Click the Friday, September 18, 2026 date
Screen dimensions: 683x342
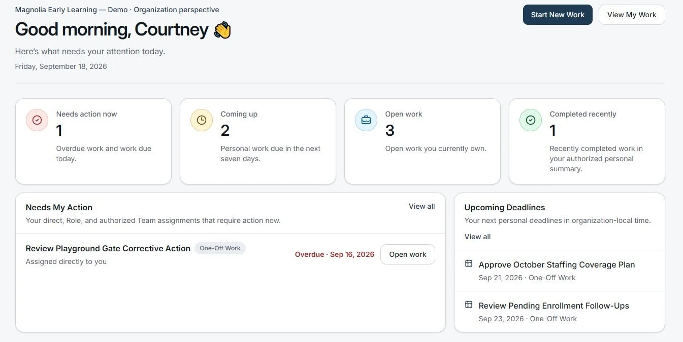point(61,66)
